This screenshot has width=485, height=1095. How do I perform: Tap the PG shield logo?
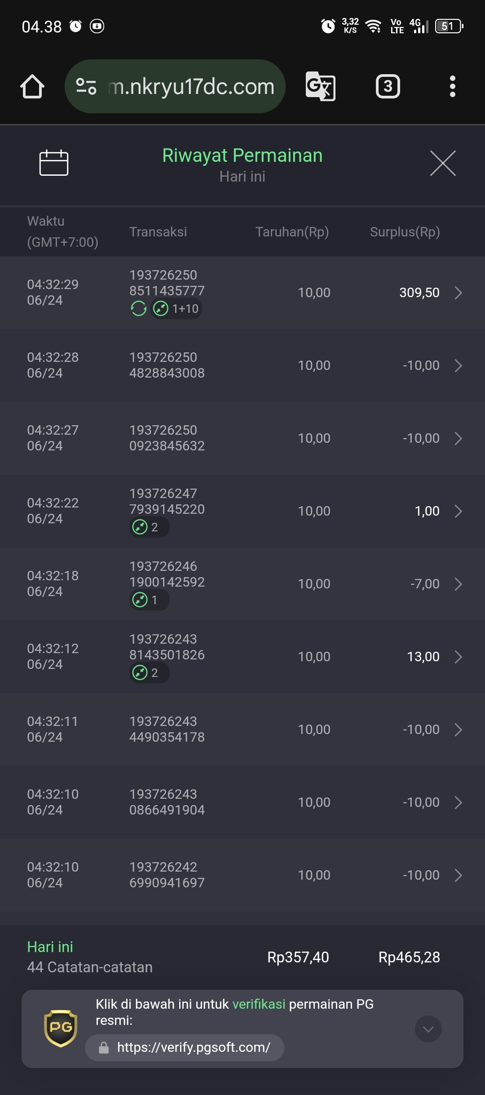(61, 1028)
